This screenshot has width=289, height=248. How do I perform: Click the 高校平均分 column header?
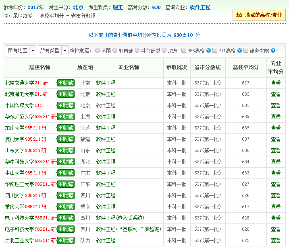pyautogui.click(x=246, y=67)
